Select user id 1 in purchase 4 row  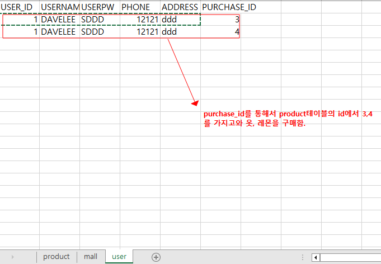tap(20, 31)
